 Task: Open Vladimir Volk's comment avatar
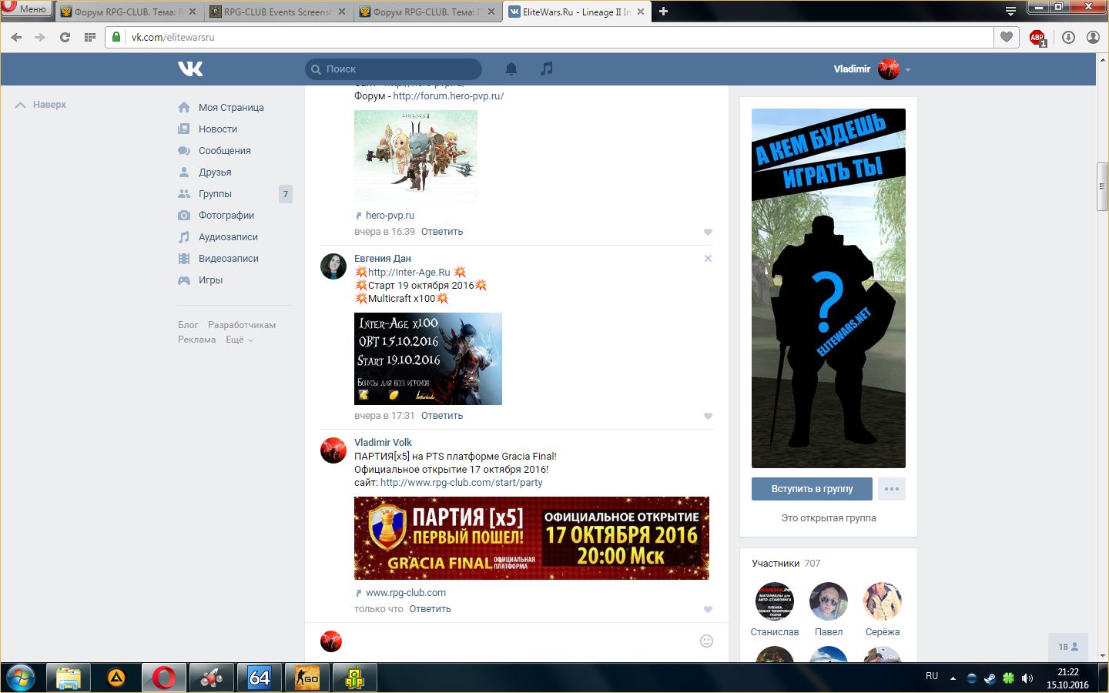(333, 450)
